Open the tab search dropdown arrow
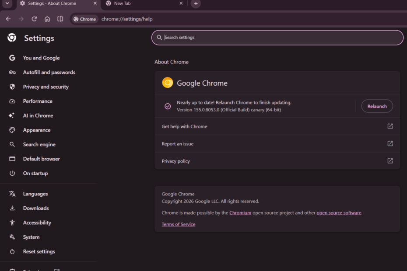 point(7,3)
